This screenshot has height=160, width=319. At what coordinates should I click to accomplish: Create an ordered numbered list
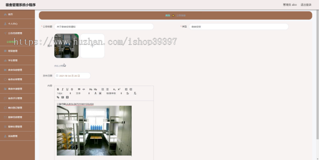[103, 89]
